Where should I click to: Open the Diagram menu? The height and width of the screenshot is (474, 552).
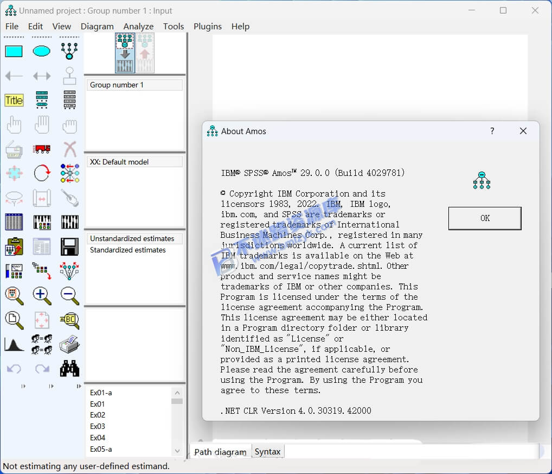pos(97,27)
